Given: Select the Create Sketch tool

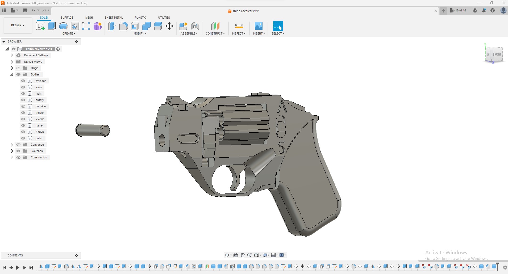Looking at the screenshot, I should (40, 26).
